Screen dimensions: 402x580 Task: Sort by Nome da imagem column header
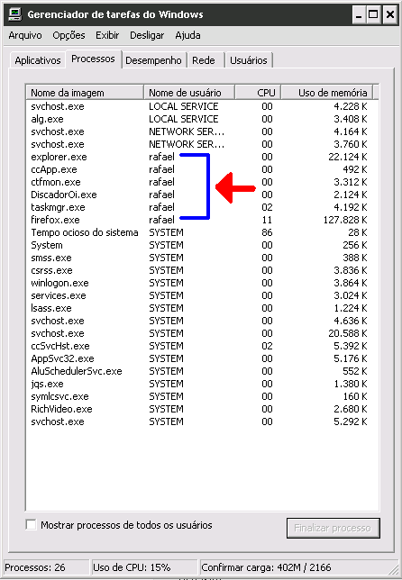click(x=85, y=93)
